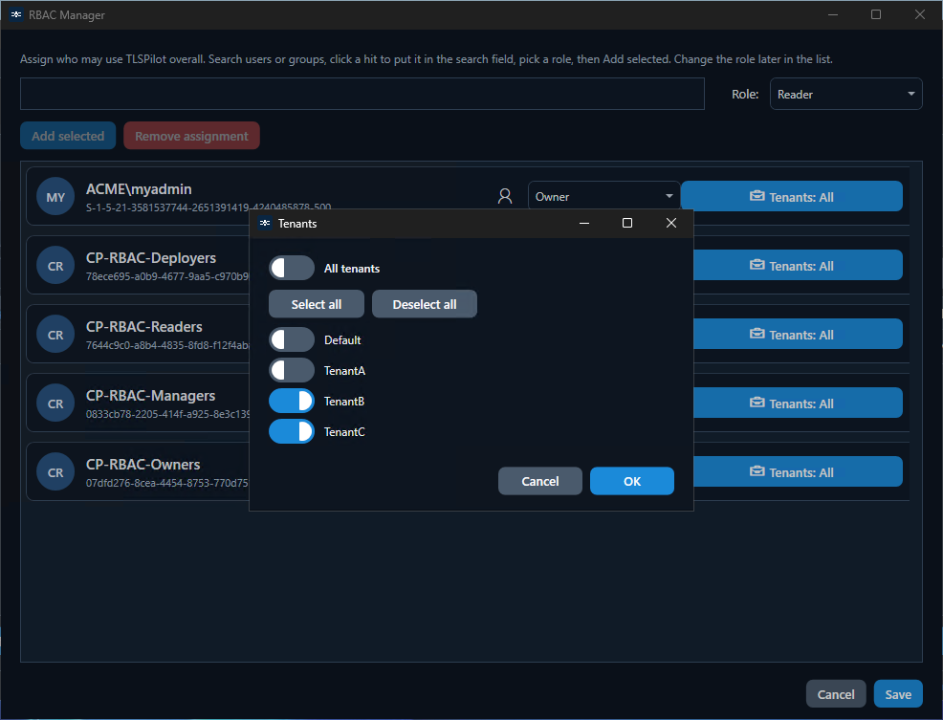Cancel the Tenants dialog
Image resolution: width=943 pixels, height=720 pixels.
540,481
